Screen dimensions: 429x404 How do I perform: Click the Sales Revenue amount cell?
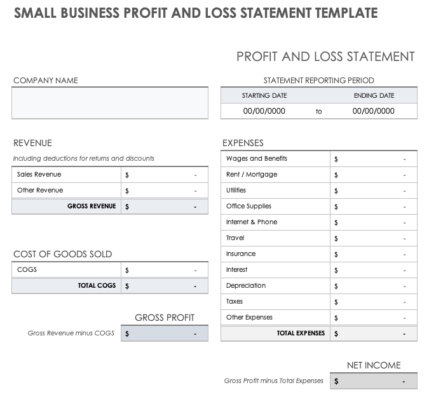pos(164,175)
